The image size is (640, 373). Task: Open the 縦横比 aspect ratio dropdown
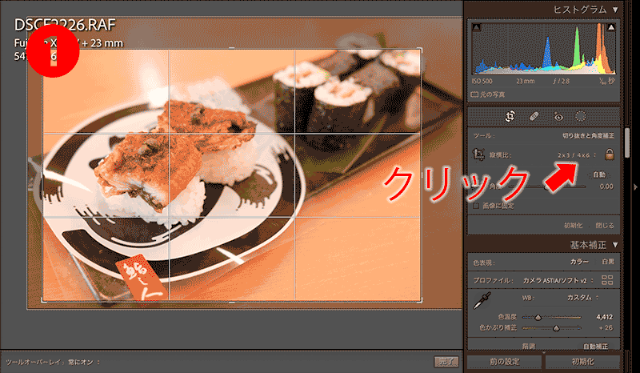577,155
